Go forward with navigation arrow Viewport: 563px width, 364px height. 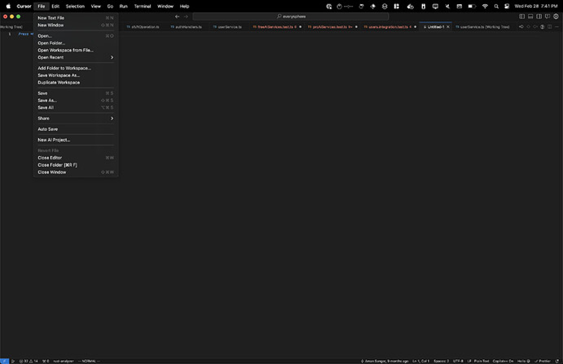coord(186,16)
